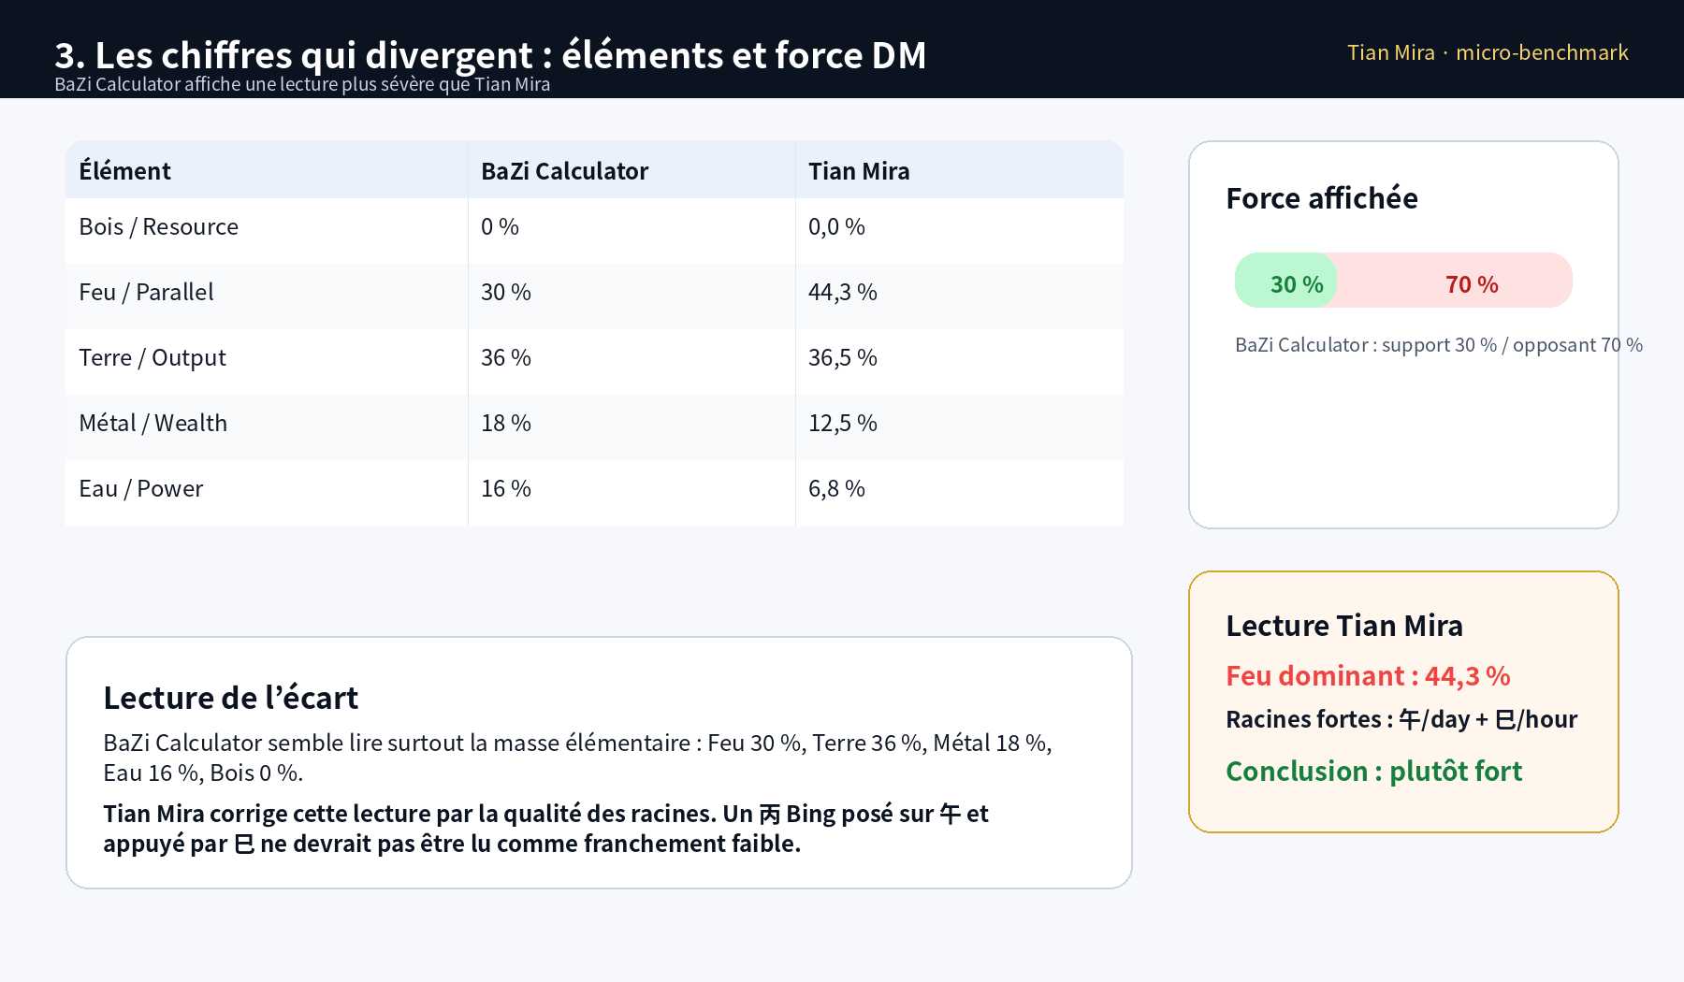Click the Terre / Output row label
1684x982 pixels.
click(x=152, y=358)
